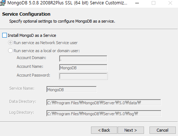Click the Data Directory path field
Image resolution: width=178 pixels, height=136 pixels.
click(x=104, y=102)
